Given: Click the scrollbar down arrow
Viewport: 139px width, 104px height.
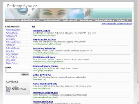Looking at the screenshot, I should click(138, 103).
